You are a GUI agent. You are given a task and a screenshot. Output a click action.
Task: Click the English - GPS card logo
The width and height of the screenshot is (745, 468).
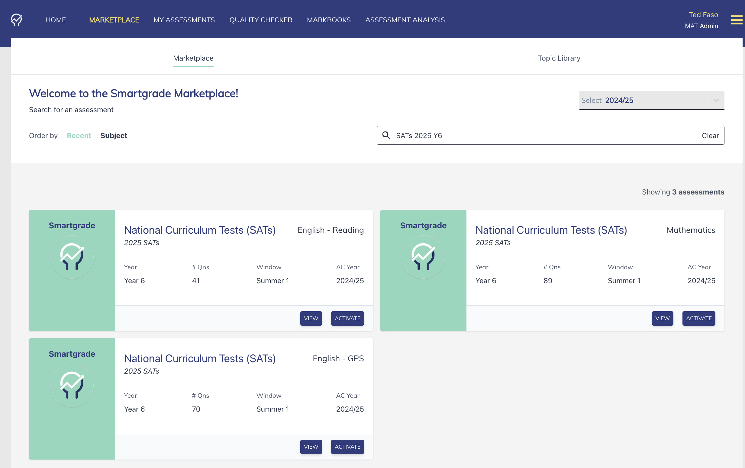click(x=72, y=385)
